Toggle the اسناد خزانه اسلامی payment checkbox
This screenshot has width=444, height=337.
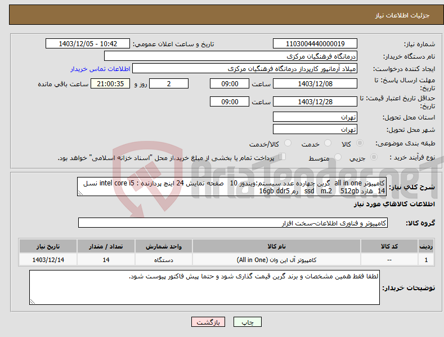click(282, 156)
